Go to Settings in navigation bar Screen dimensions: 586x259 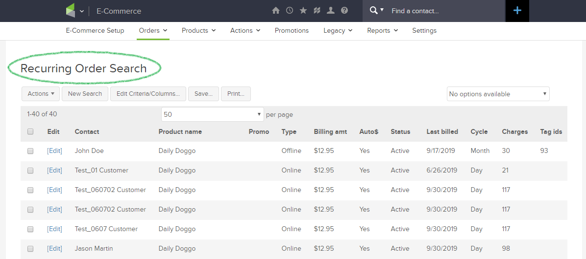click(424, 31)
